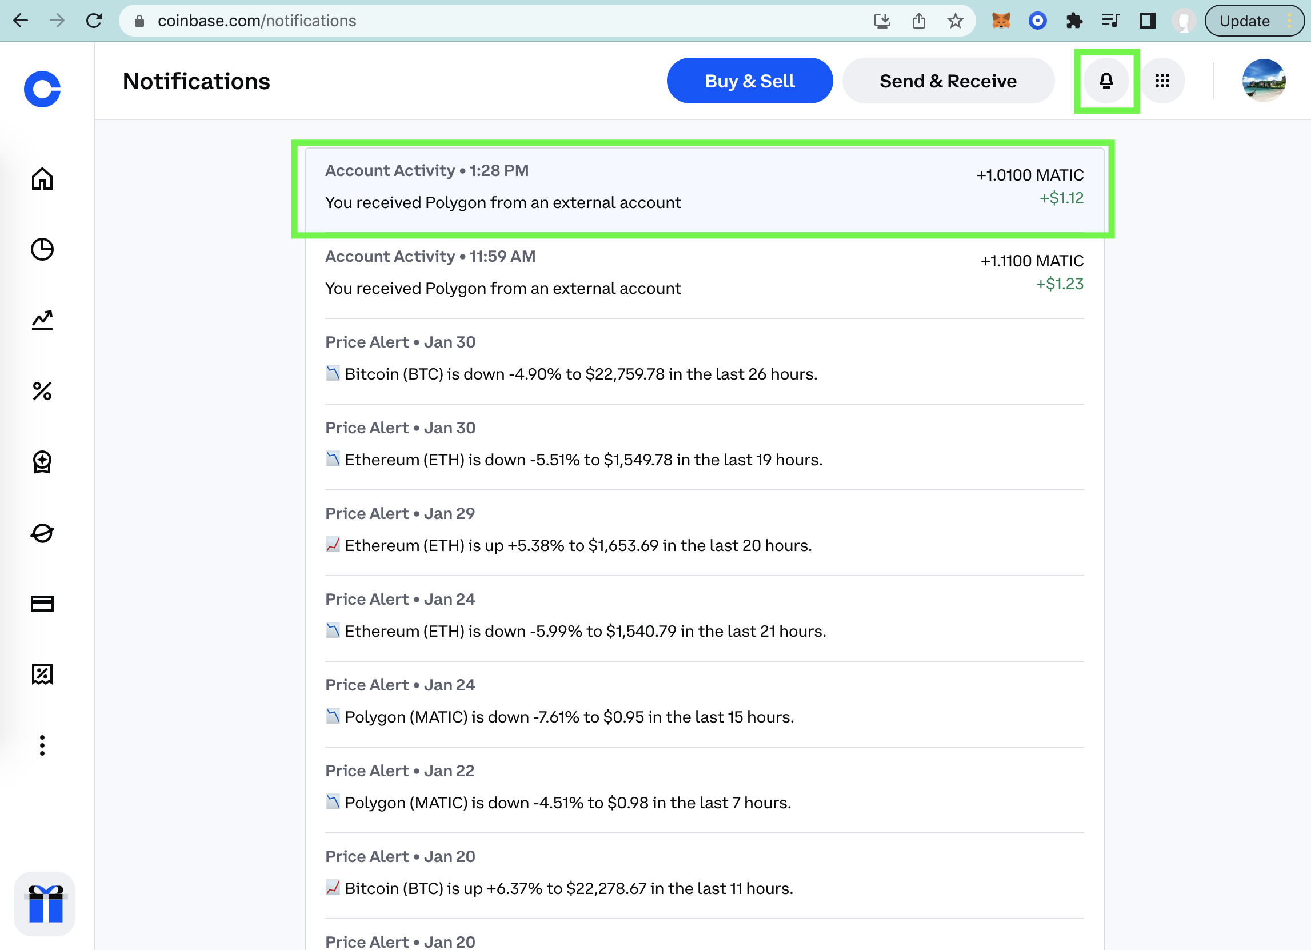This screenshot has width=1311, height=950.
Task: Open the percent coupon icon in sidebar
Action: click(42, 674)
